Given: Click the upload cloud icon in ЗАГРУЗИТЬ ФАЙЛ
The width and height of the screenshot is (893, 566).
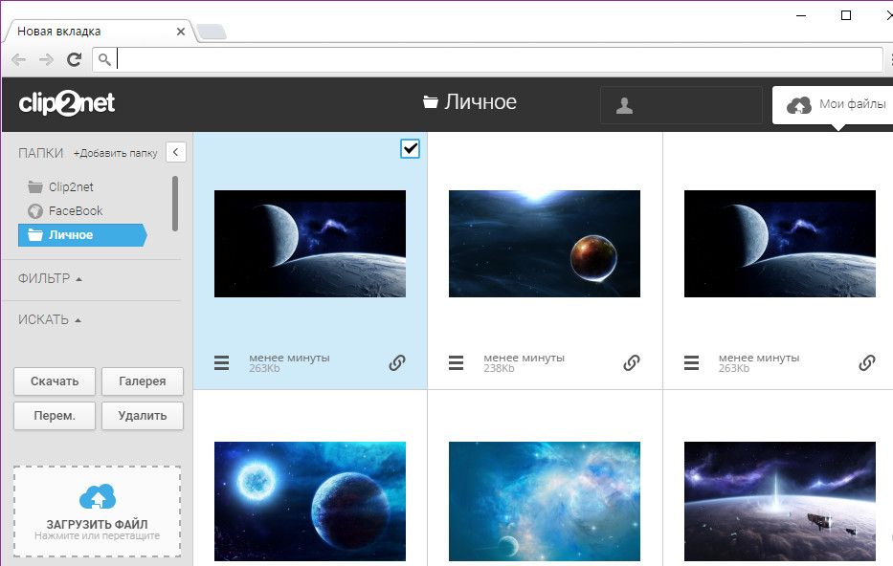Looking at the screenshot, I should [98, 496].
